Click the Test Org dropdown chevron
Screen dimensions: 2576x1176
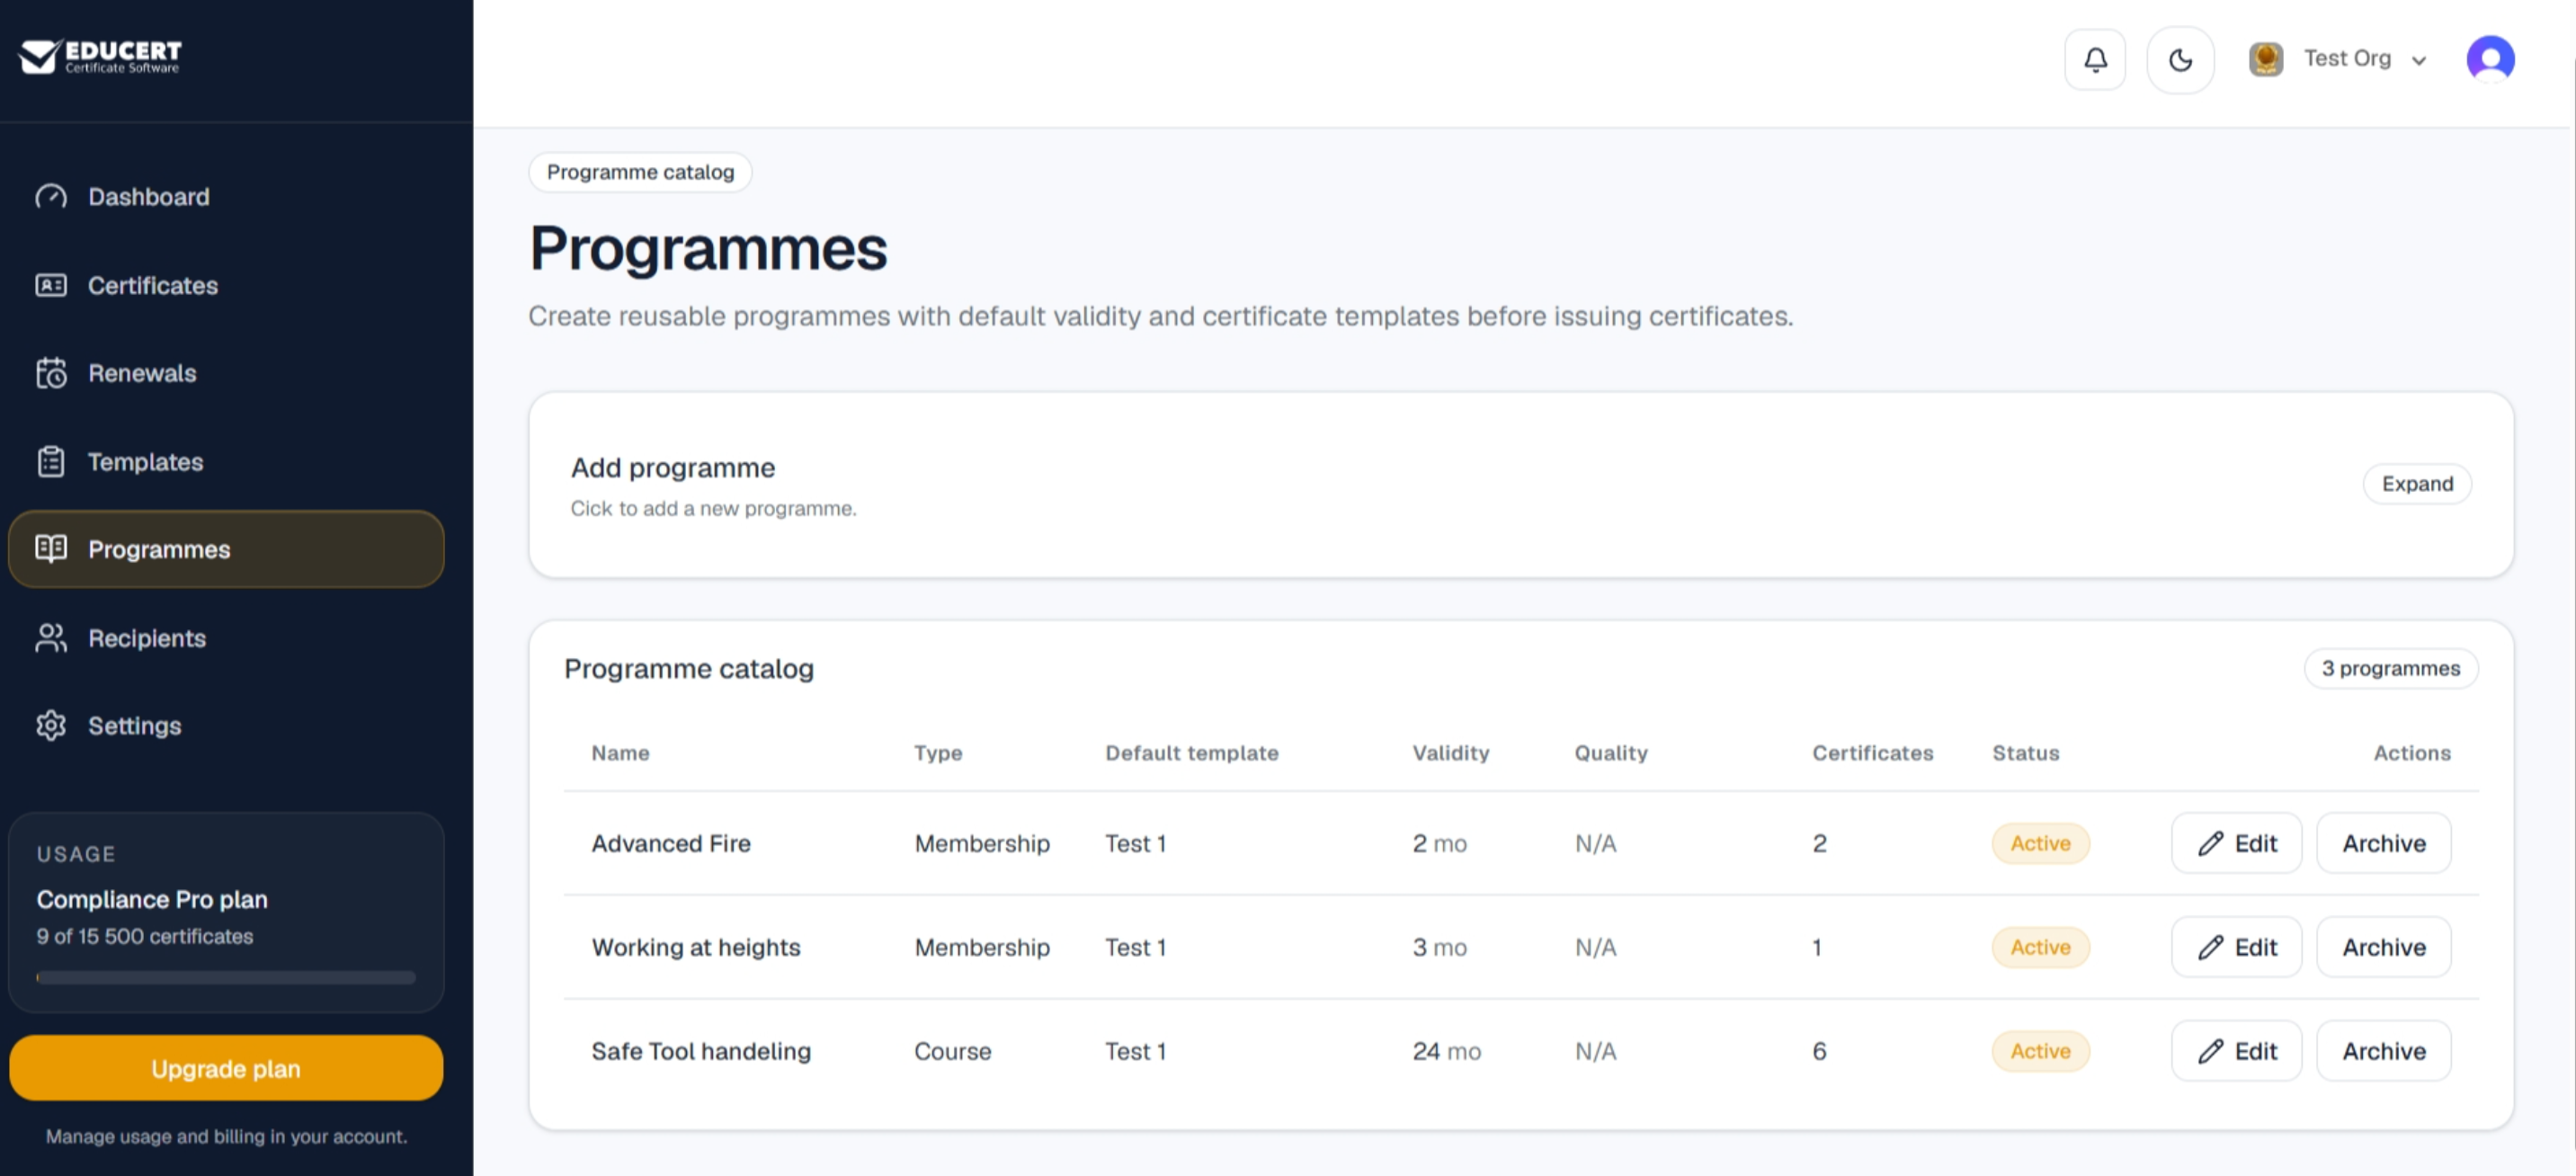[2419, 61]
